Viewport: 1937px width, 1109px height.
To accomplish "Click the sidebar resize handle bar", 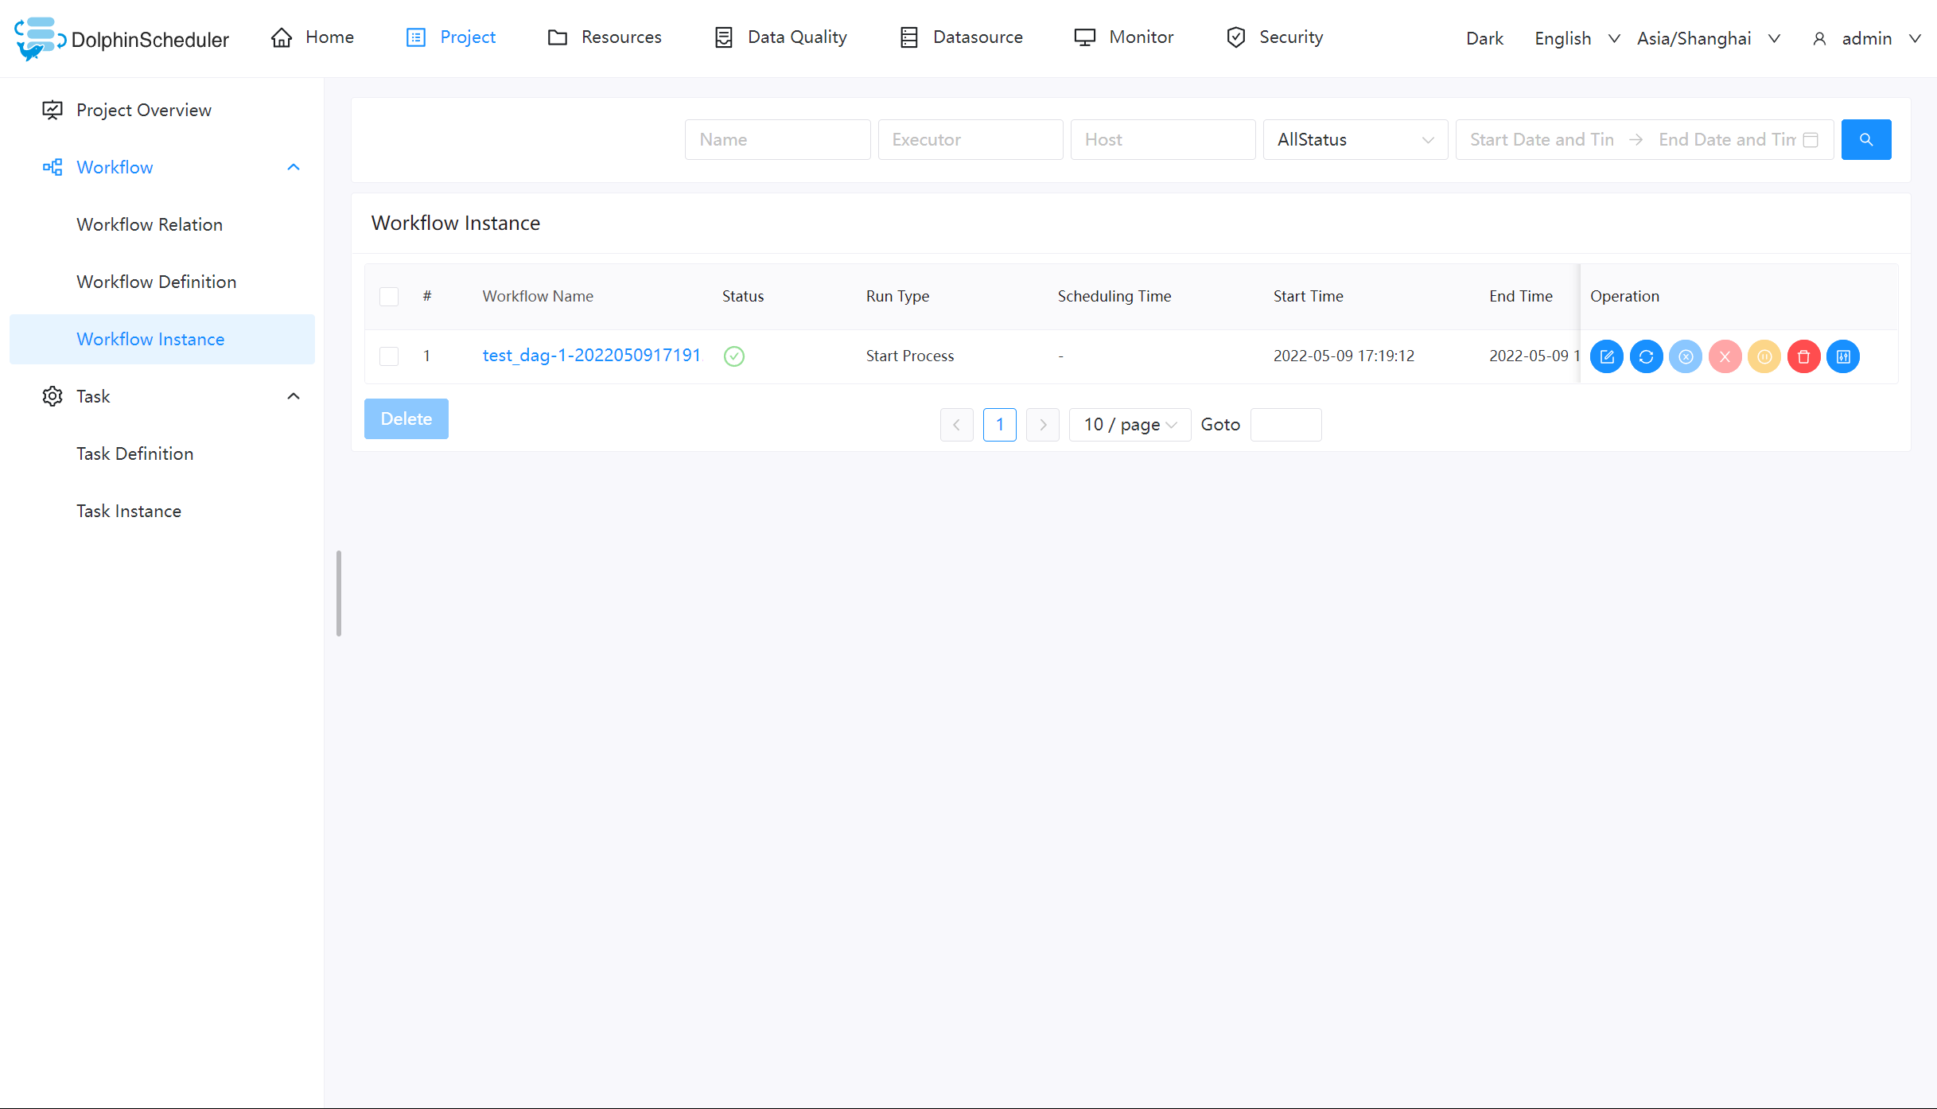I will (339, 593).
